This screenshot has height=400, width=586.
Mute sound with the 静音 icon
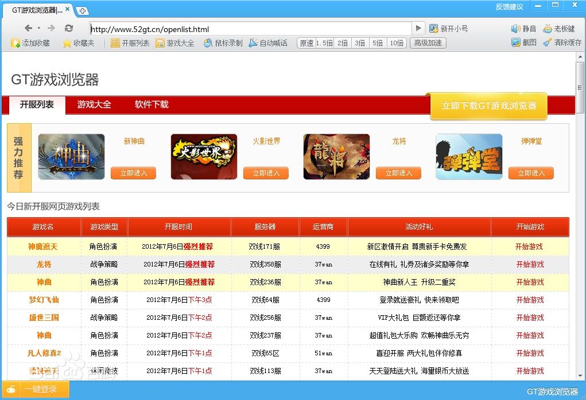pos(524,28)
